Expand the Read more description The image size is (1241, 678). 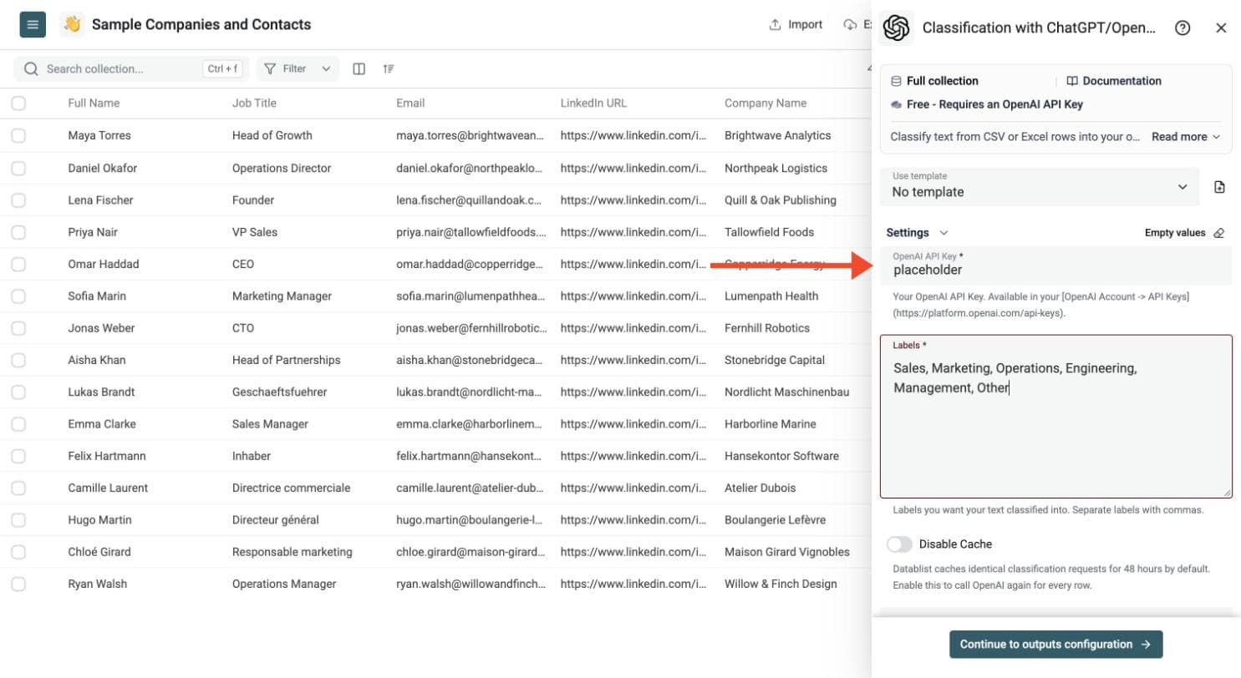pos(1186,136)
